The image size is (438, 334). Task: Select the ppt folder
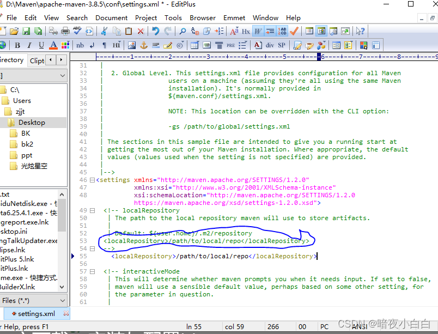pyautogui.click(x=27, y=155)
